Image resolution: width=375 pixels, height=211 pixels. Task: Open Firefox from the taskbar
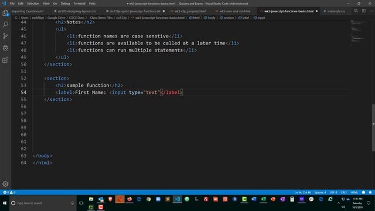tap(129, 199)
